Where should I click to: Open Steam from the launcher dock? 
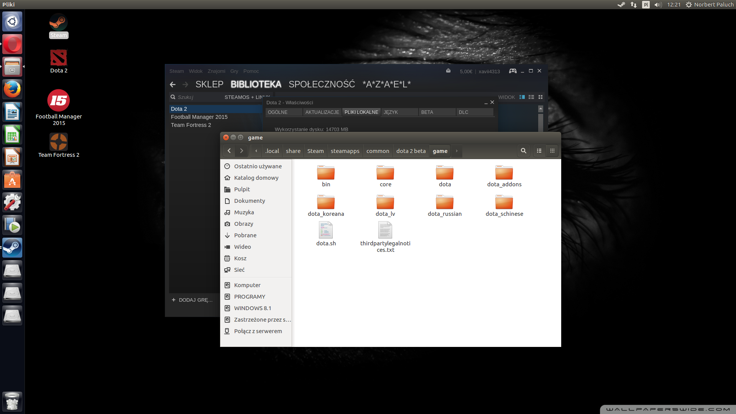click(x=12, y=248)
